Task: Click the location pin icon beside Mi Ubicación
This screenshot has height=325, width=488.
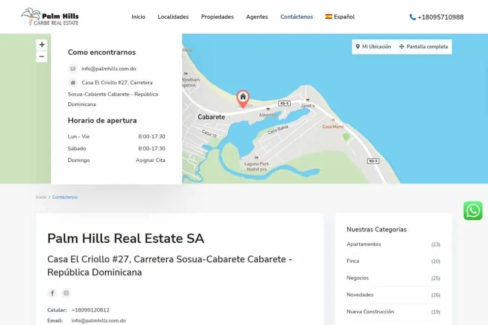Action: (358, 47)
